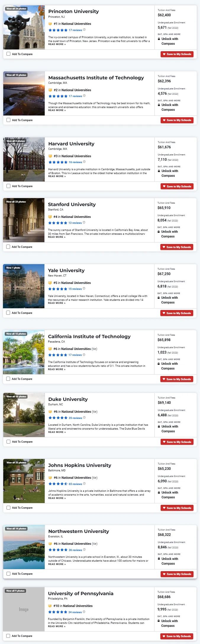This screenshot has width=200, height=644.
Task: Click the ranking badge icon beside Harvard's #3
Action: point(50,156)
